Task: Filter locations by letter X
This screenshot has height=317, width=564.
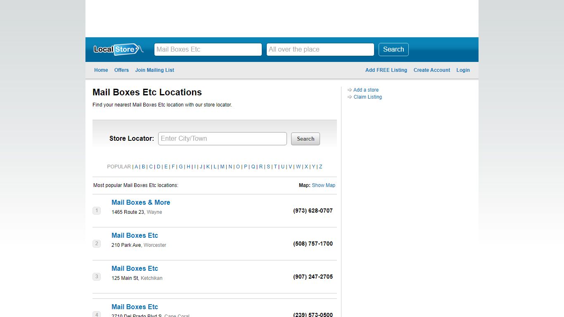Action: [306, 167]
